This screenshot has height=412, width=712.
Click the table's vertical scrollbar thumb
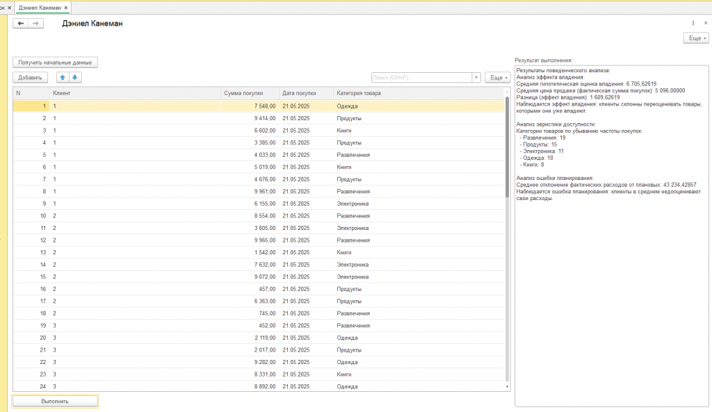[507, 147]
